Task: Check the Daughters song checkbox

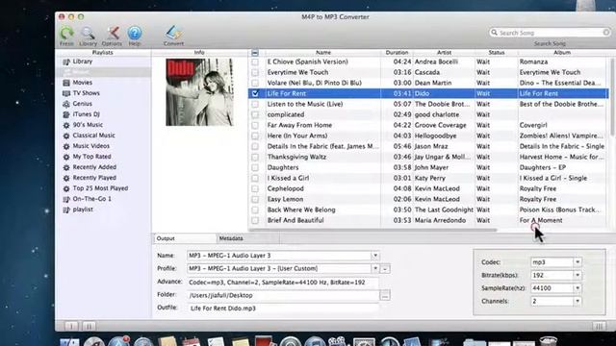Action: point(255,168)
